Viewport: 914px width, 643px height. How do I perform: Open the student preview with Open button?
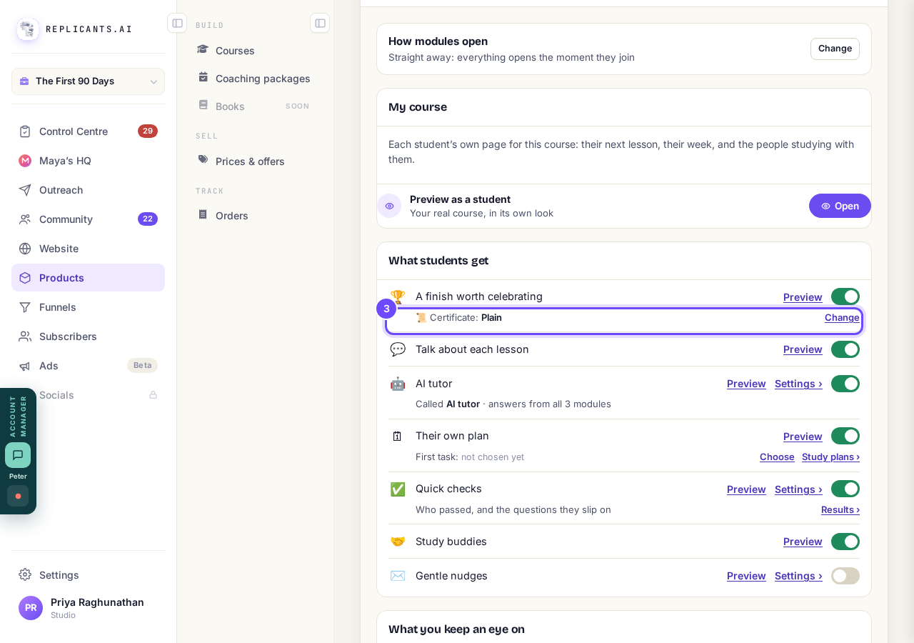pos(840,206)
